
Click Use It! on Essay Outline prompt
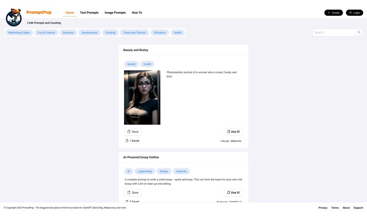233,192
